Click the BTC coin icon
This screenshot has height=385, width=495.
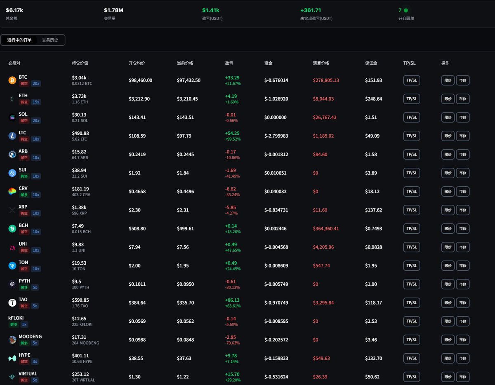(x=12, y=80)
